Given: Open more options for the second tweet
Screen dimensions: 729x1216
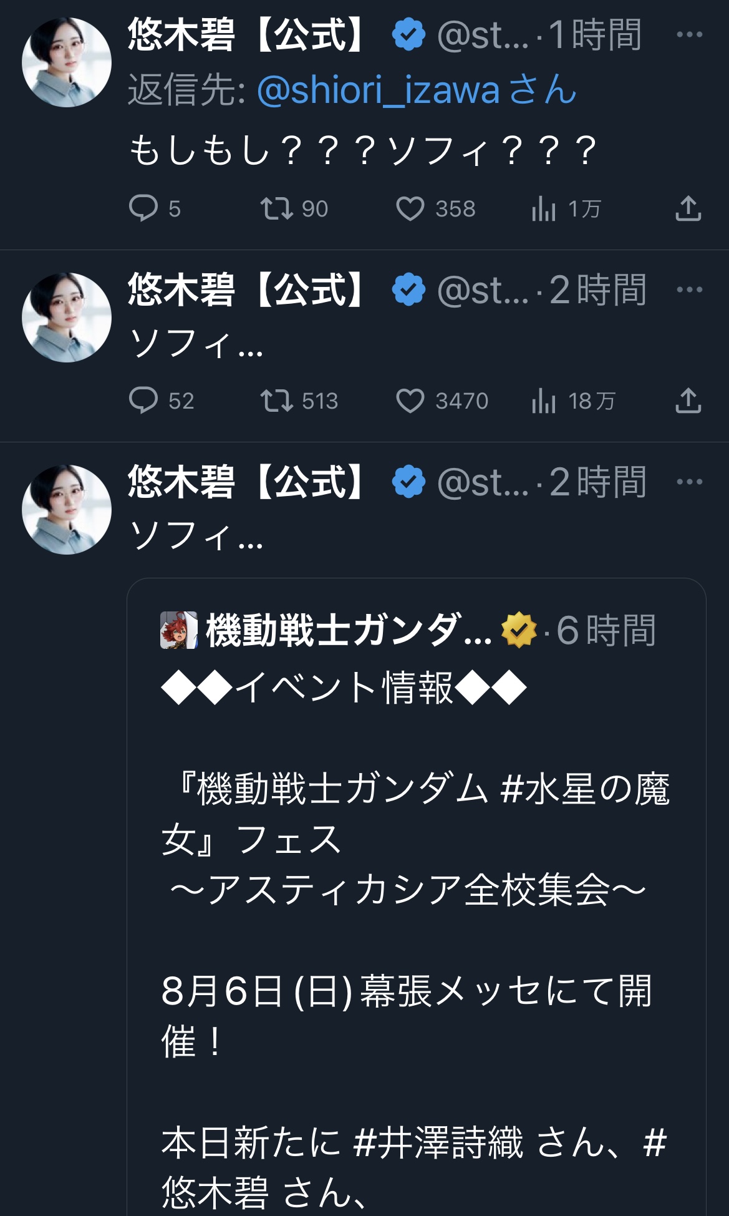Looking at the screenshot, I should (x=689, y=290).
